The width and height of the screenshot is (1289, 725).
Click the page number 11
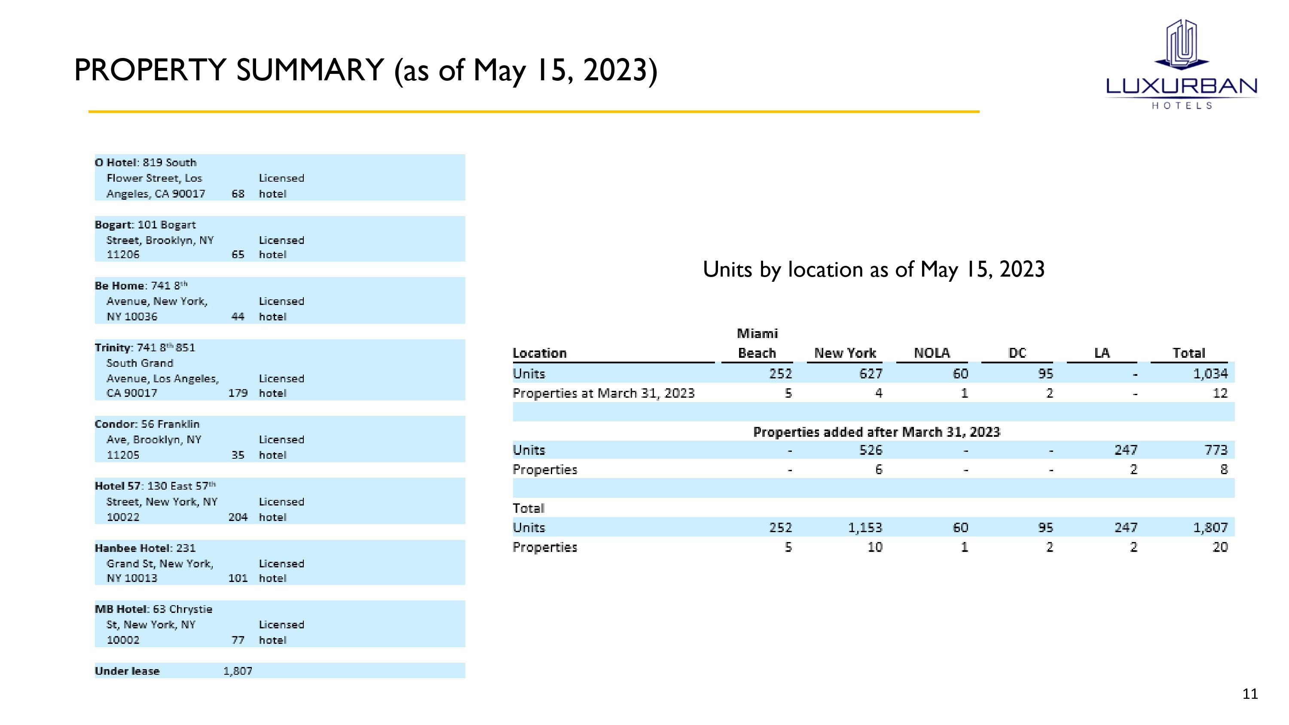tap(1249, 694)
